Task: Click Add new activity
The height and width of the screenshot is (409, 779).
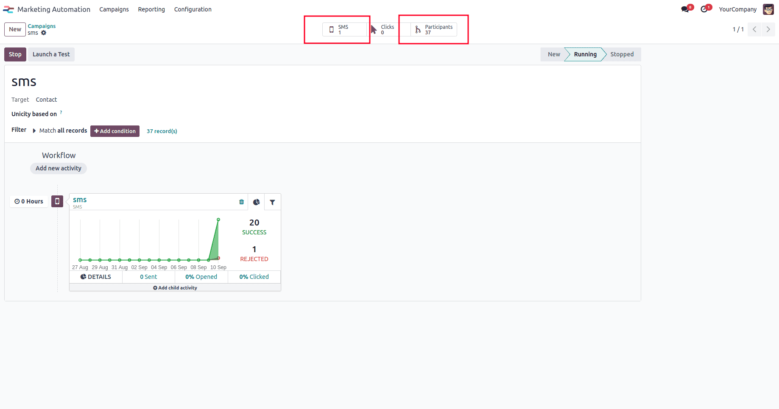Action: tap(59, 168)
